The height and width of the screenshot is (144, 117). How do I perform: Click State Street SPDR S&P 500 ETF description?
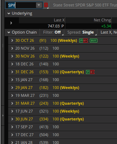pos(85,5)
